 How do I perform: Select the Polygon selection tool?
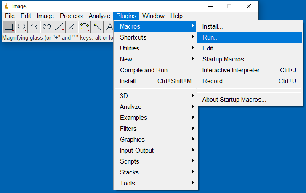[x=34, y=27]
